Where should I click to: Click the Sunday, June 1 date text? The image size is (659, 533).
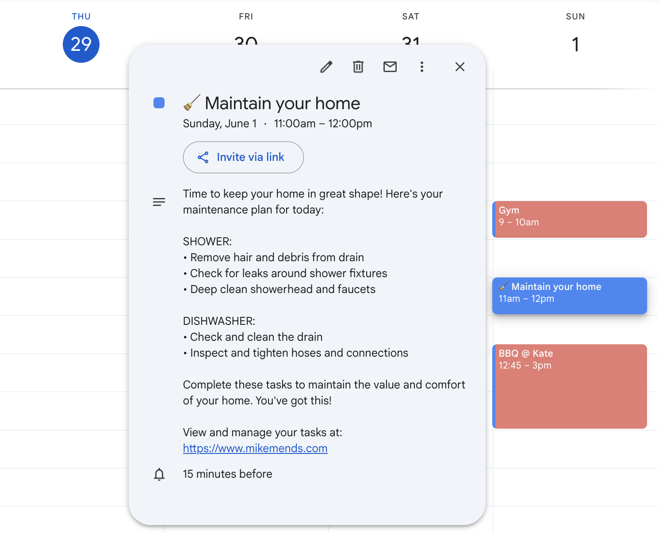pos(220,124)
